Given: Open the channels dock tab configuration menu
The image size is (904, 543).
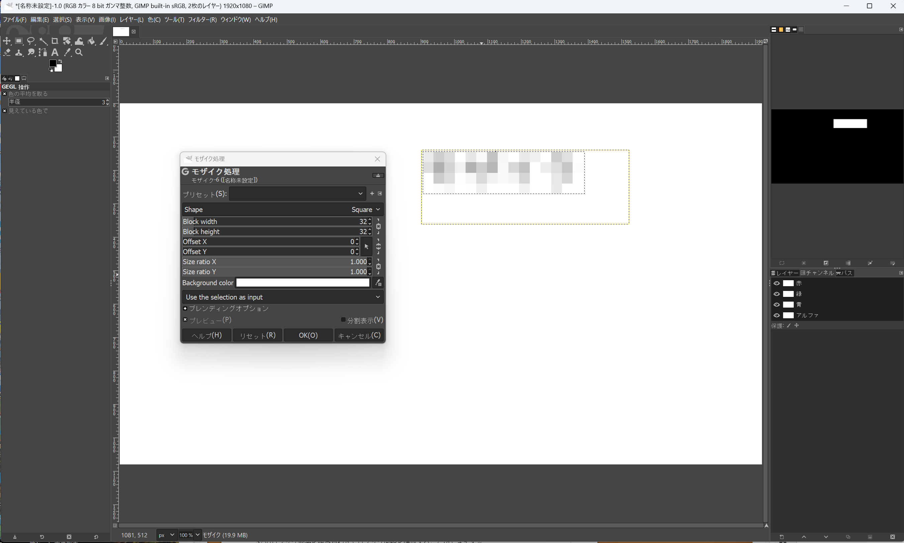Looking at the screenshot, I should coord(901,273).
